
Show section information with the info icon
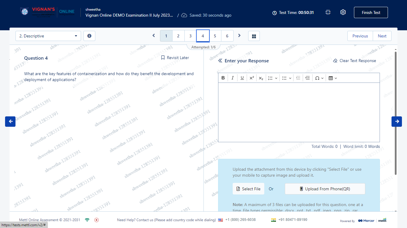pos(89,36)
